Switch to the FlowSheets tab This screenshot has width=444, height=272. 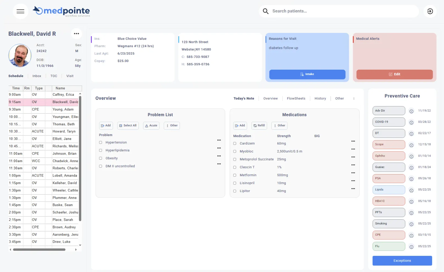click(x=296, y=98)
